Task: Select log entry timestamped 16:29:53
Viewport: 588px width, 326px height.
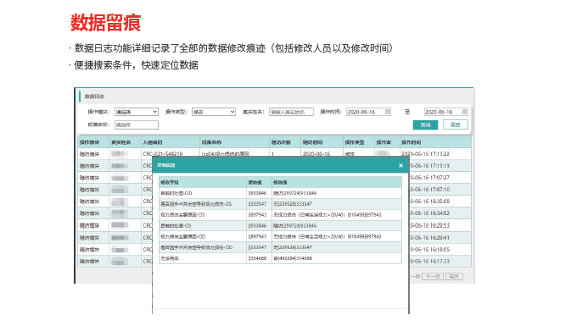Action: pyautogui.click(x=429, y=226)
